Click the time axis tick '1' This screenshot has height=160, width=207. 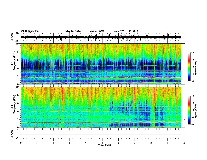(37, 143)
